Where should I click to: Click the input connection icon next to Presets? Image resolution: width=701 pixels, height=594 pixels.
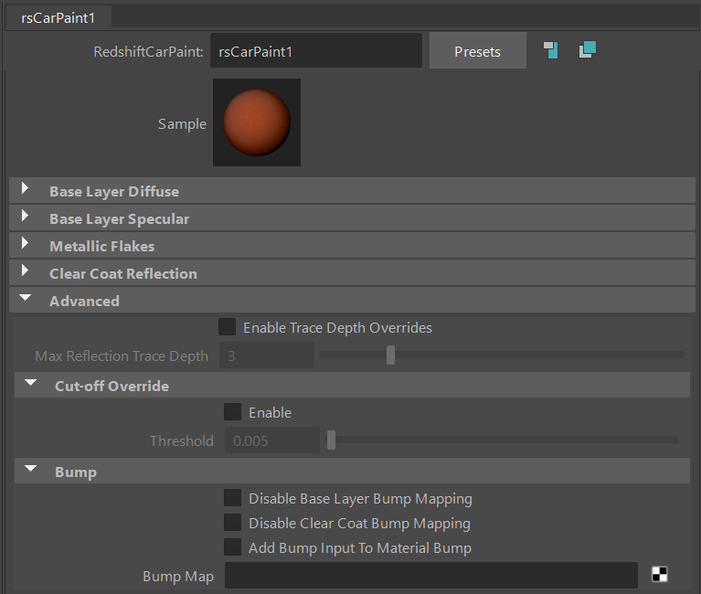551,50
